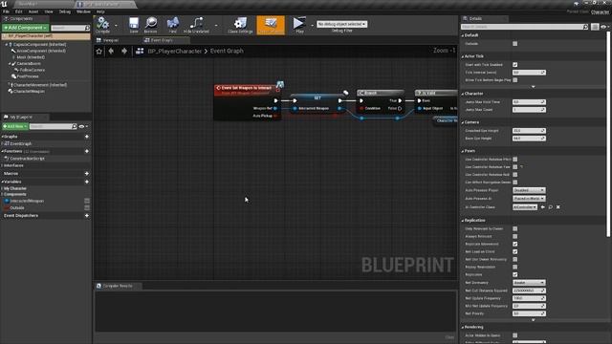Add a new event dispatcher with plus icon

[87, 216]
